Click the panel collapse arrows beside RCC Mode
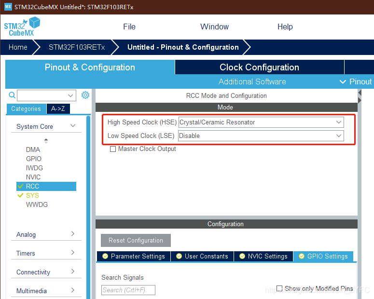Image resolution: width=374 pixels, height=299 pixels. [x=360, y=96]
